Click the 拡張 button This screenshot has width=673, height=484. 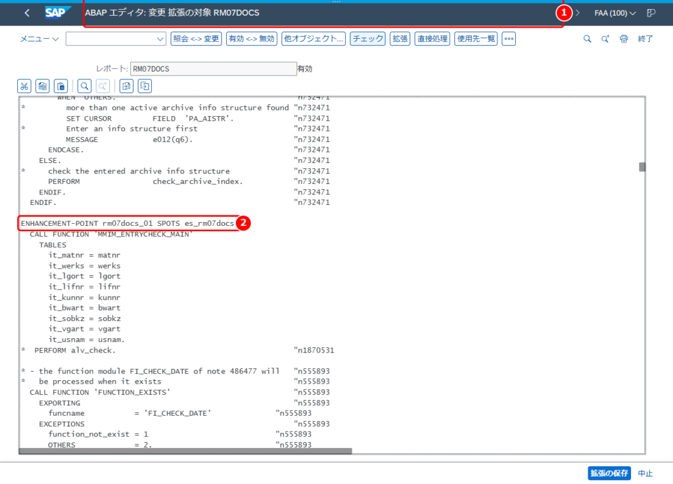click(400, 39)
